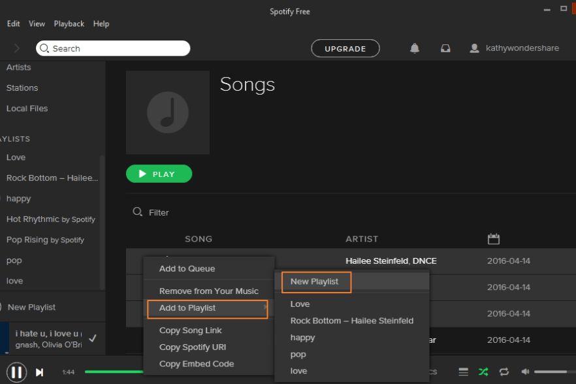This screenshot has height=384, width=576.
Task: Click the Filter magnifier icon
Action: (x=137, y=212)
